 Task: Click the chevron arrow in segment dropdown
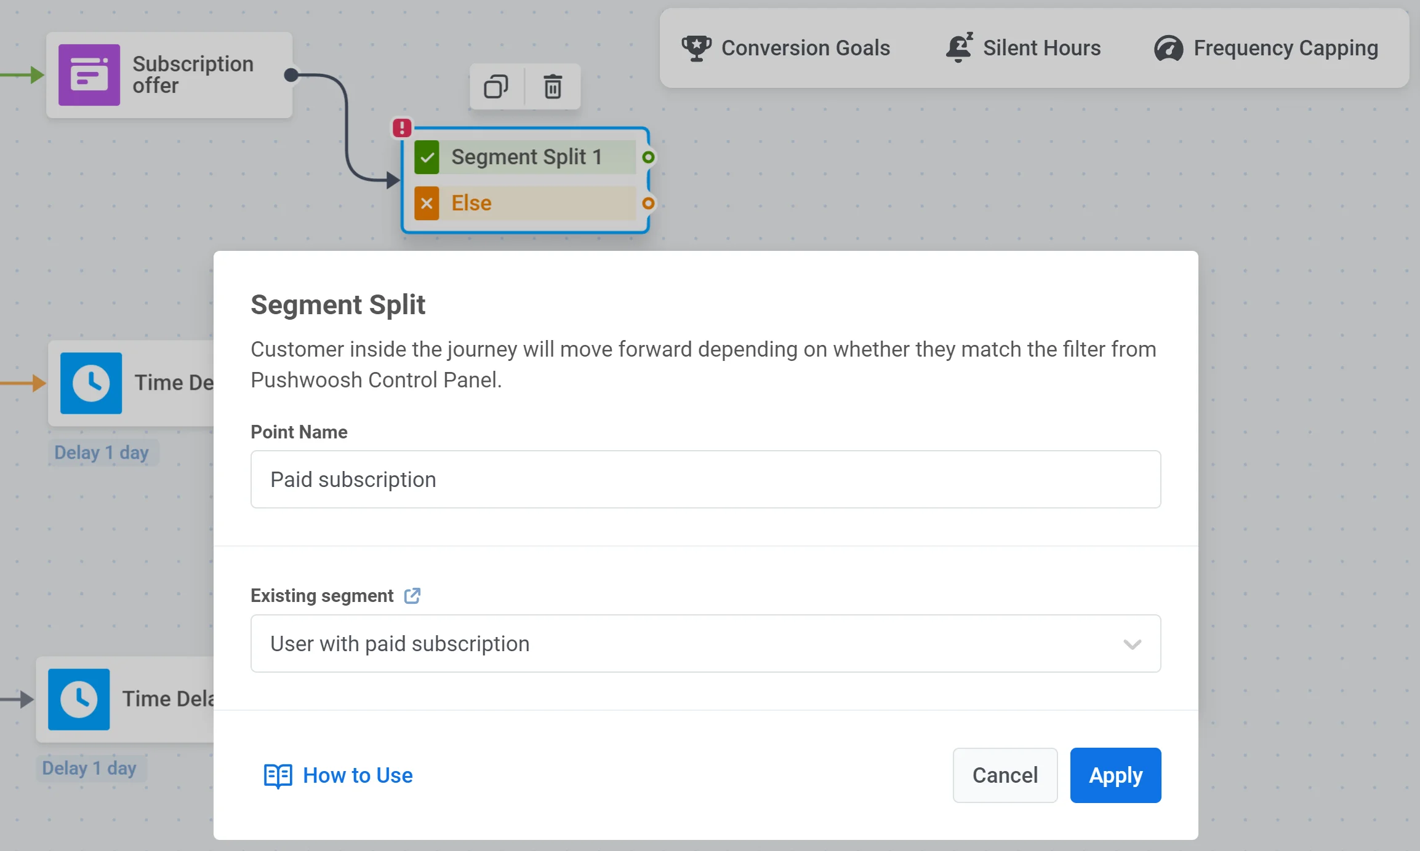pyautogui.click(x=1132, y=644)
